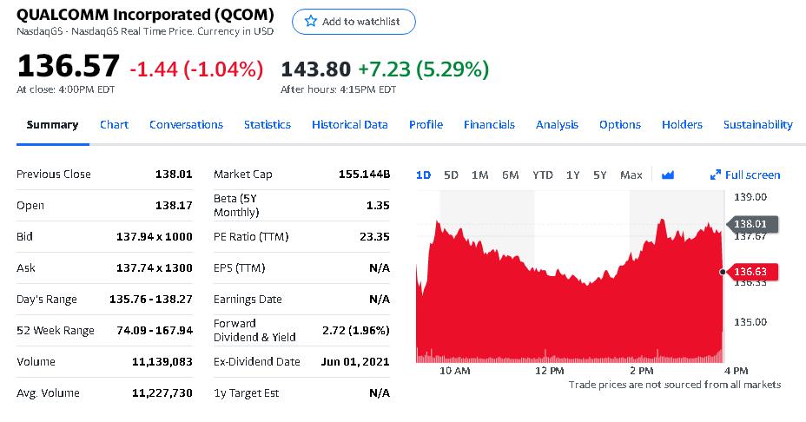The image size is (806, 422).
Task: Click the 136.63 current price marker
Action: [750, 272]
